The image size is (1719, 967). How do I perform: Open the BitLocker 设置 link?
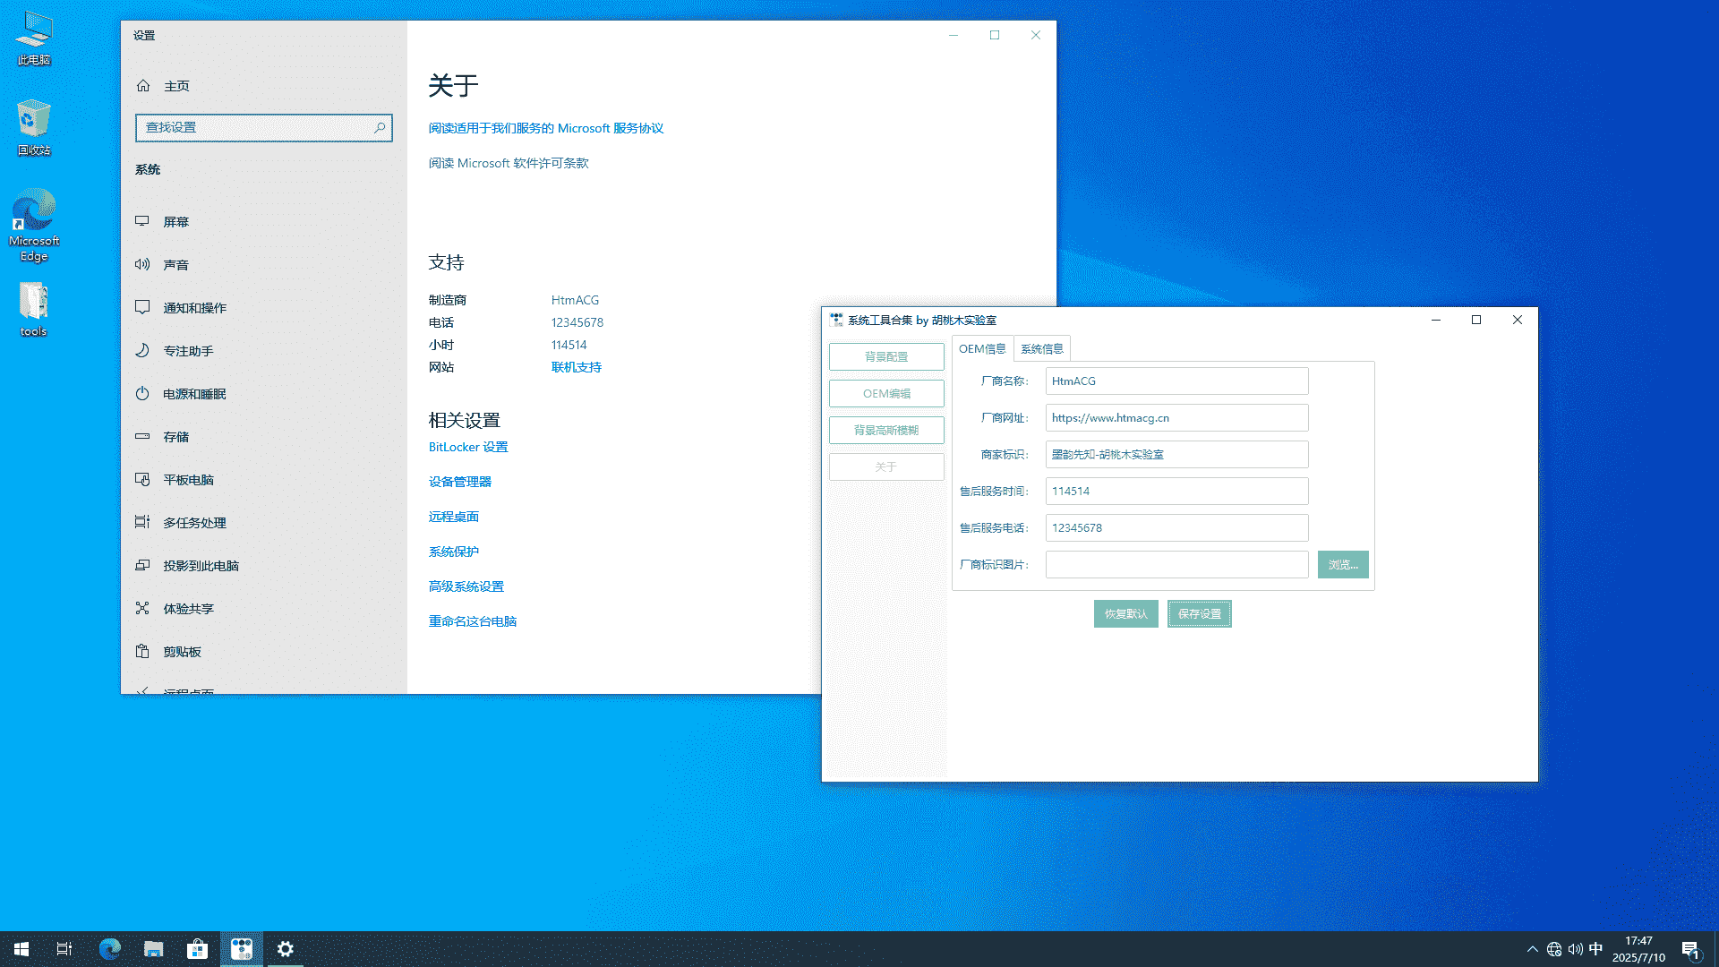[x=468, y=447]
